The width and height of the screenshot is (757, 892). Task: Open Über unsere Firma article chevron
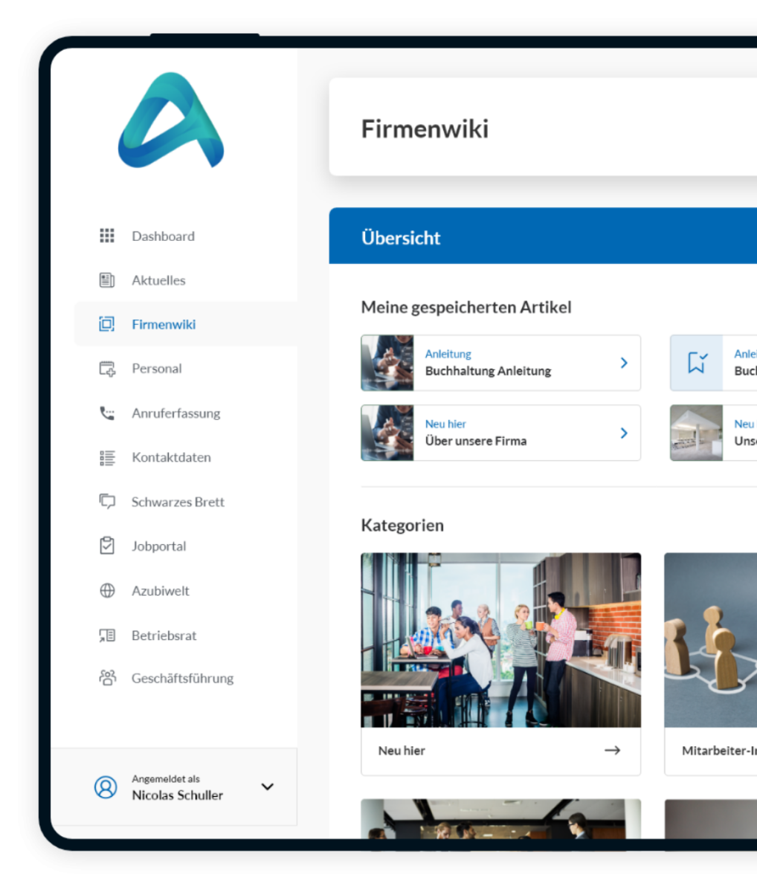[x=624, y=433]
